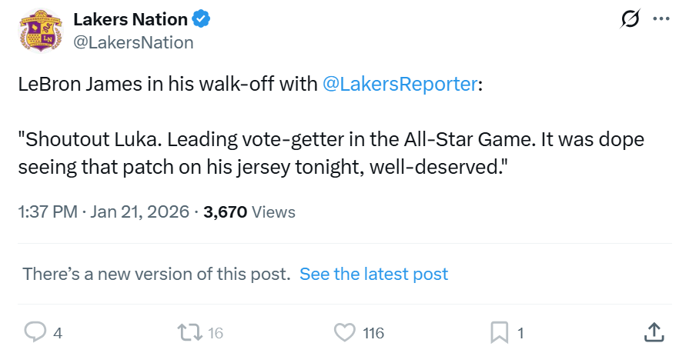Click the Lakers Nation display name

[x=130, y=19]
